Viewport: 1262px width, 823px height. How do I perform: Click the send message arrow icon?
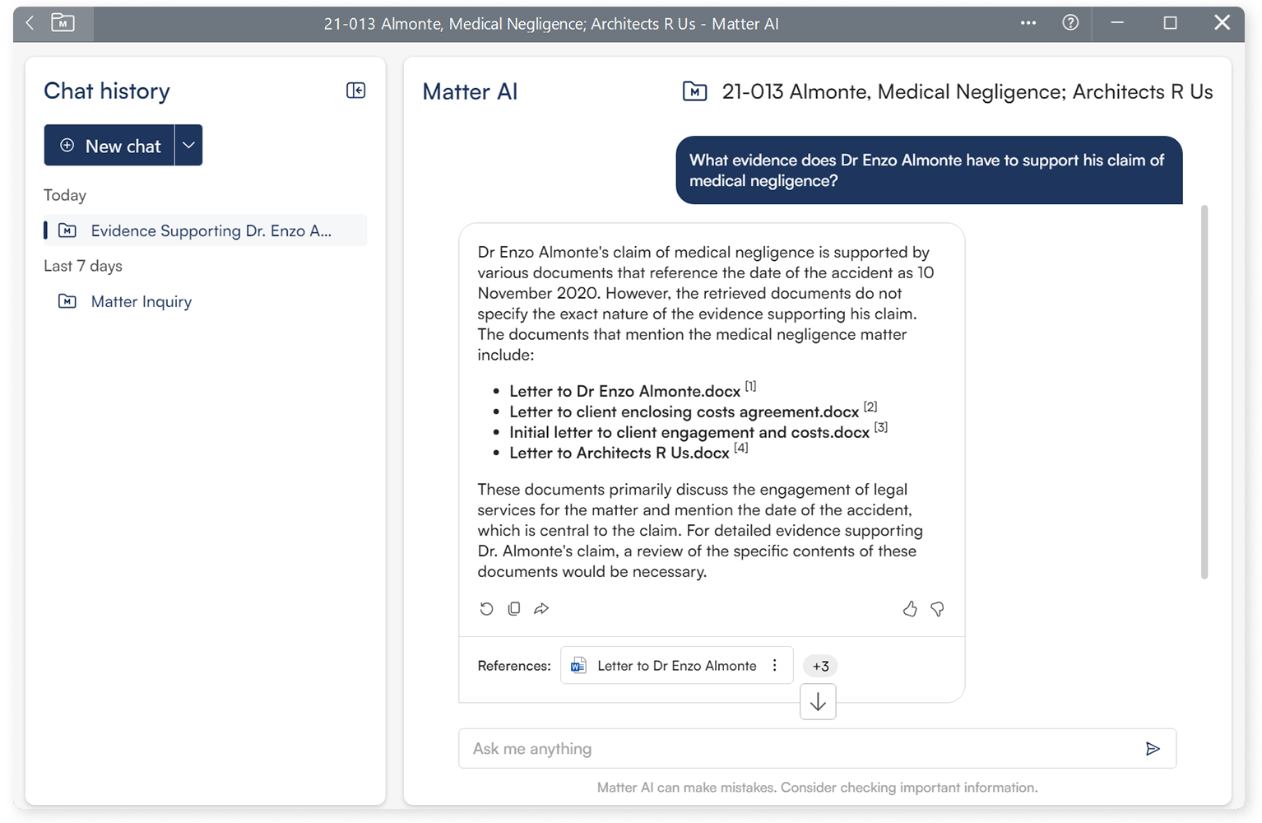click(x=1152, y=748)
